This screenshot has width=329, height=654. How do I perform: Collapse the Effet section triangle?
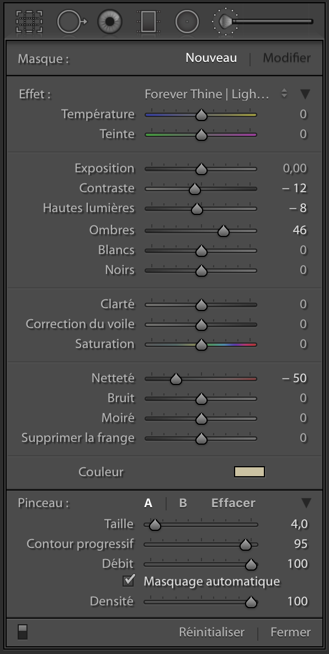[x=305, y=94]
